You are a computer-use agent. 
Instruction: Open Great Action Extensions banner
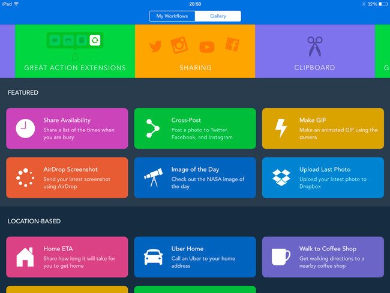coord(75,51)
